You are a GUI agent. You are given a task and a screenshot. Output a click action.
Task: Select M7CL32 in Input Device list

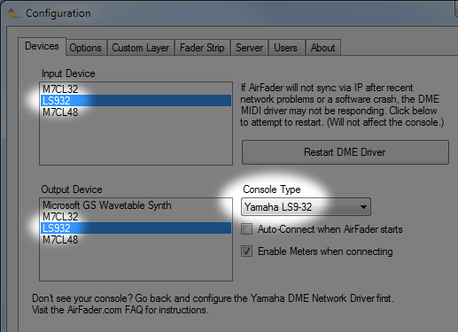tap(136, 89)
